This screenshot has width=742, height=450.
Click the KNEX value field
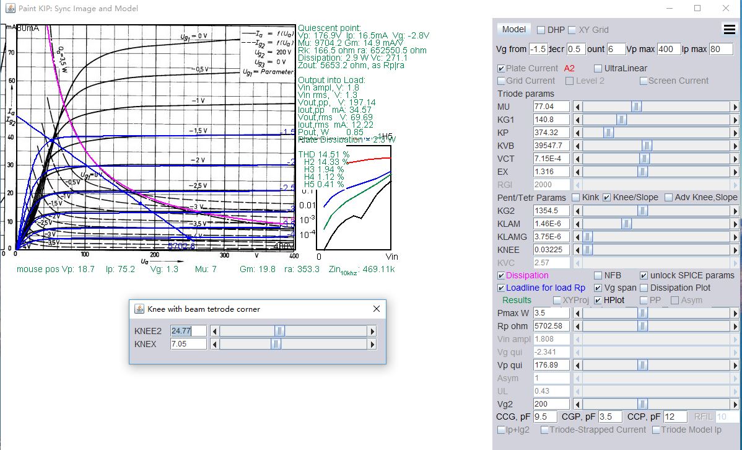(x=188, y=344)
